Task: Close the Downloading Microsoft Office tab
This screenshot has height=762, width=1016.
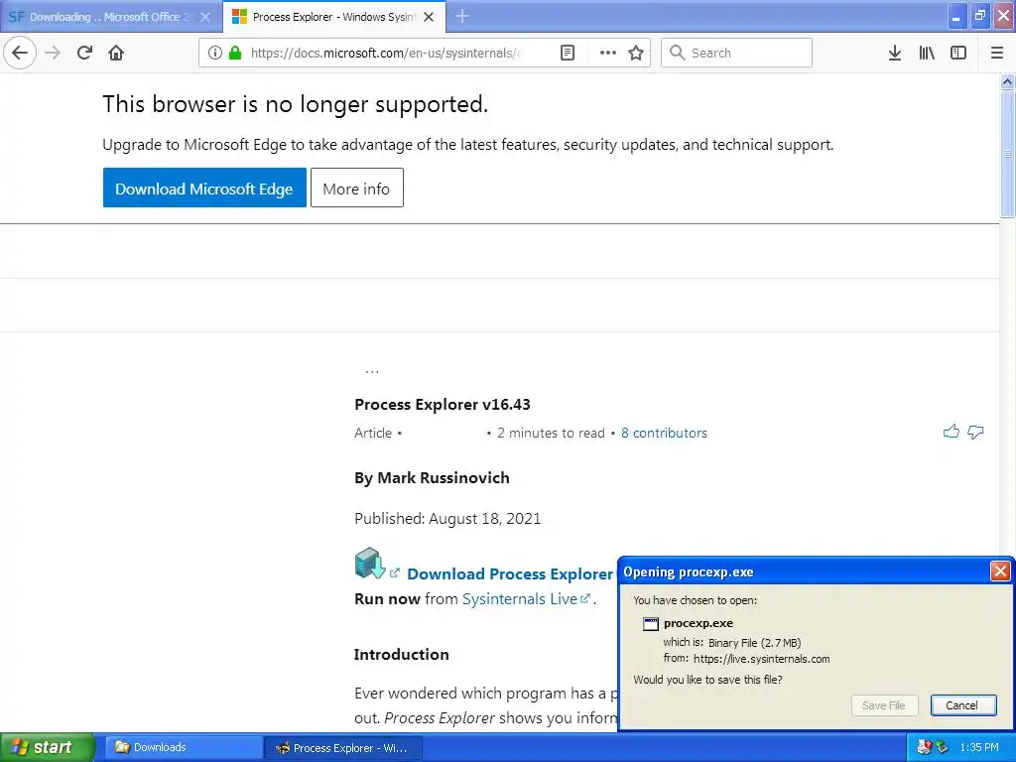Action: (204, 17)
